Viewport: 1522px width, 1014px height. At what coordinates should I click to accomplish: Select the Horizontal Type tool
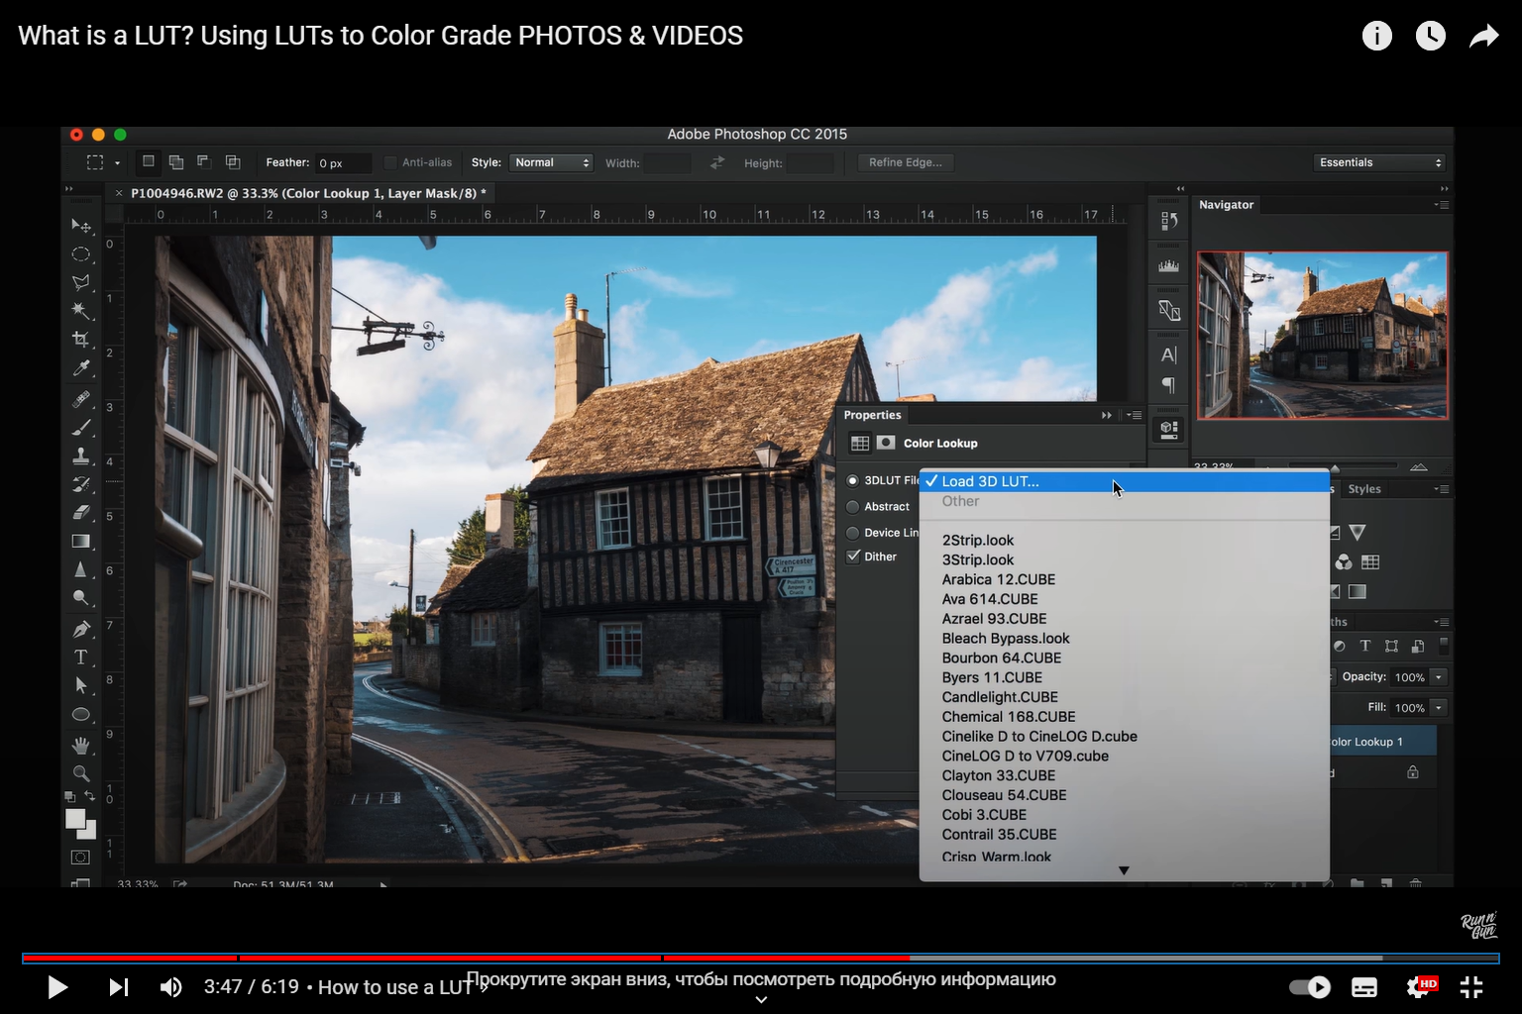click(82, 657)
